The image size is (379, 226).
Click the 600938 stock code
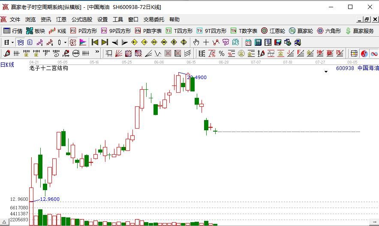(x=345, y=68)
